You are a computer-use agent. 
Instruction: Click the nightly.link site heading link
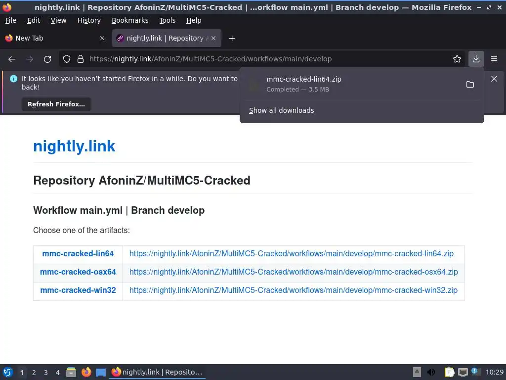(74, 146)
